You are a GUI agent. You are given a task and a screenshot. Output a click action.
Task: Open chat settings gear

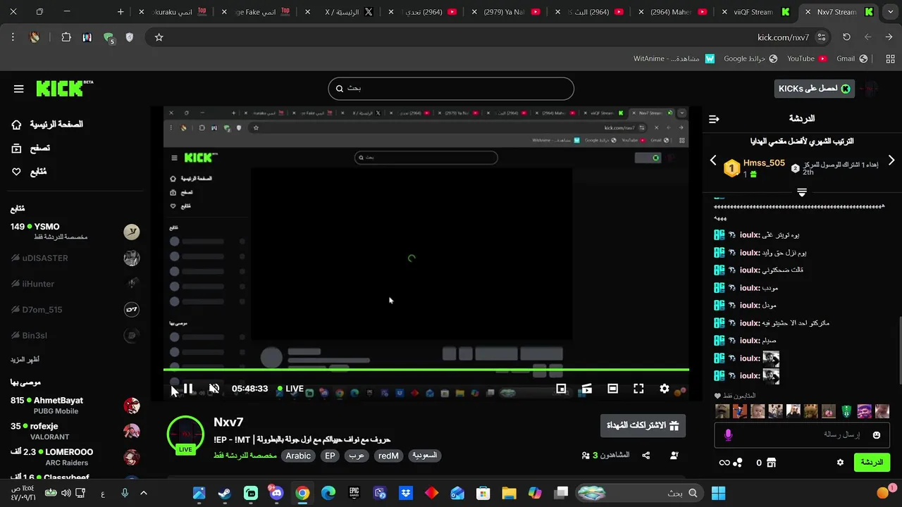(x=840, y=463)
